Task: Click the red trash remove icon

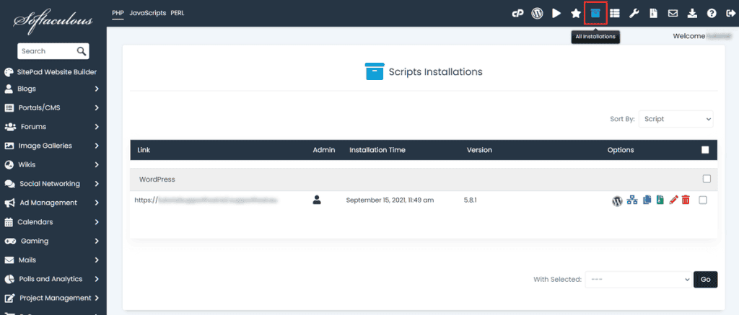Action: pos(686,200)
